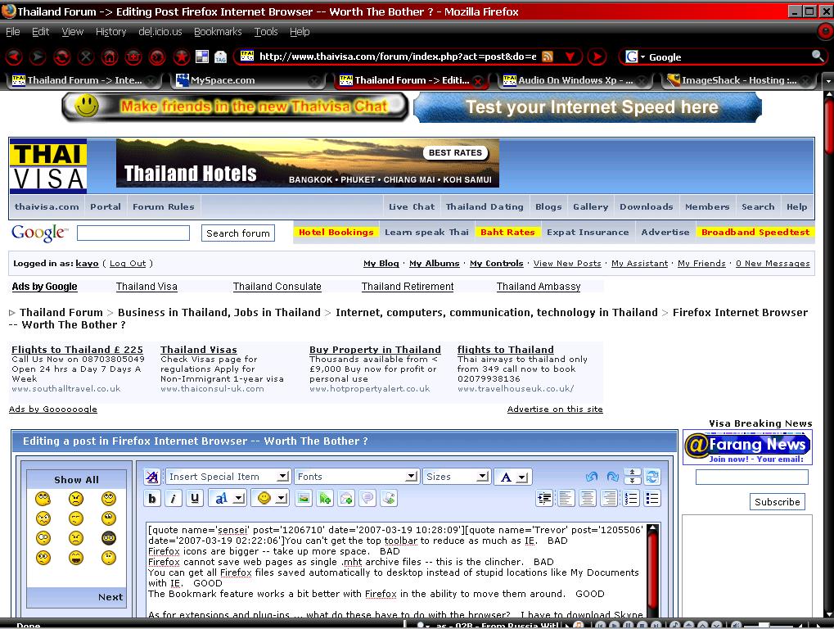Open the text style aI dropdown
This screenshot has height=629, width=834.
pyautogui.click(x=227, y=499)
